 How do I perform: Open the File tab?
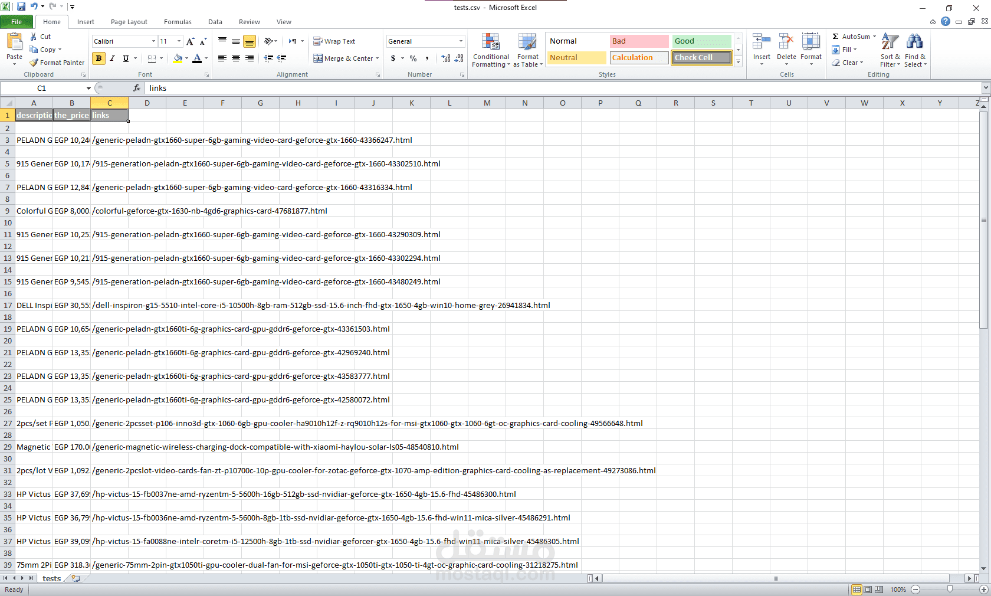17,22
